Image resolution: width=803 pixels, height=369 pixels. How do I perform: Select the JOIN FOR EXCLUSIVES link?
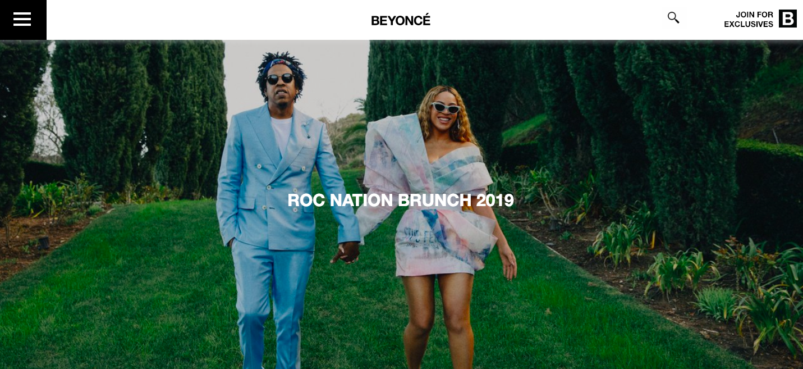point(749,19)
